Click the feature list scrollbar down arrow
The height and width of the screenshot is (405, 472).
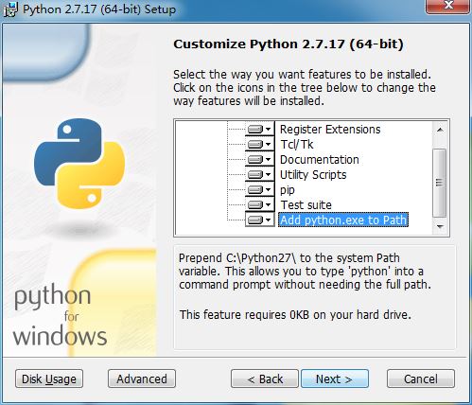point(440,226)
